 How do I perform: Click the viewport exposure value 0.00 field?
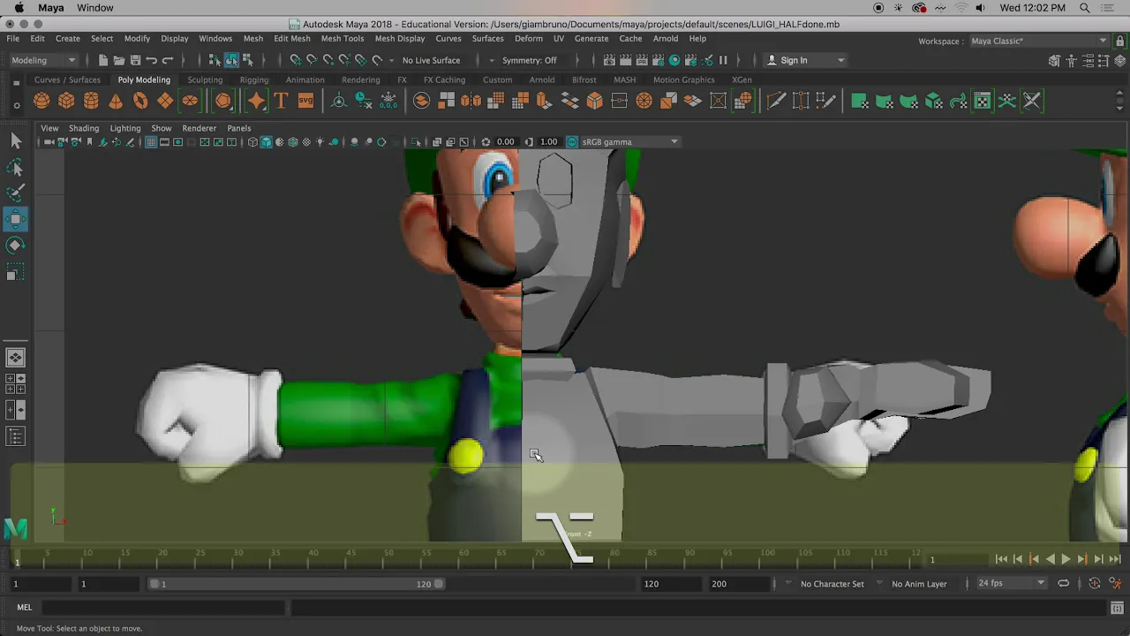point(505,142)
